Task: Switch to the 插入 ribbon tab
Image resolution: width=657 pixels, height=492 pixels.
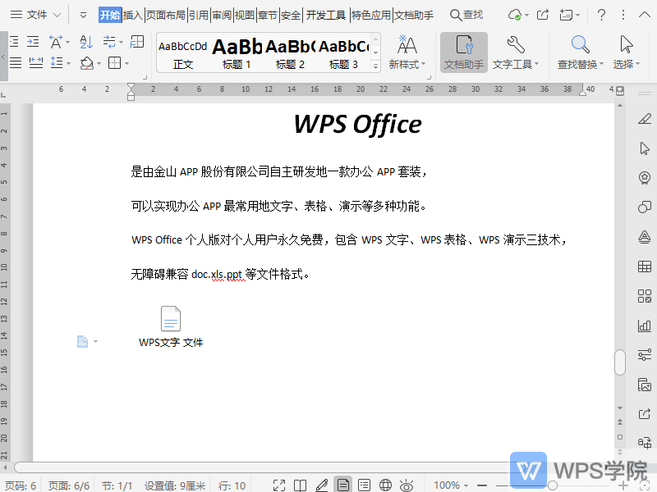Action: pos(132,14)
